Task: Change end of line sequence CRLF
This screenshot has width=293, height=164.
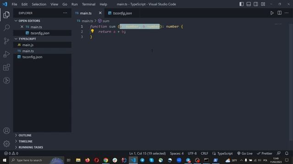Action: tap(205, 154)
